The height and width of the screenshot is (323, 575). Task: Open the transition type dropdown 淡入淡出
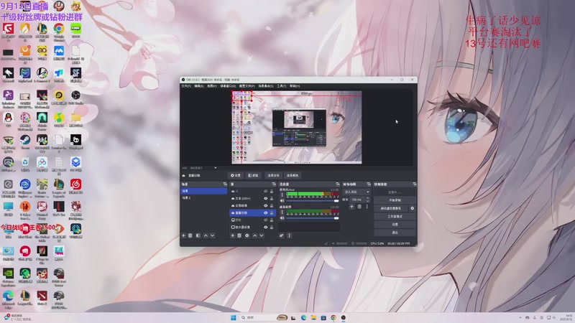click(x=356, y=192)
